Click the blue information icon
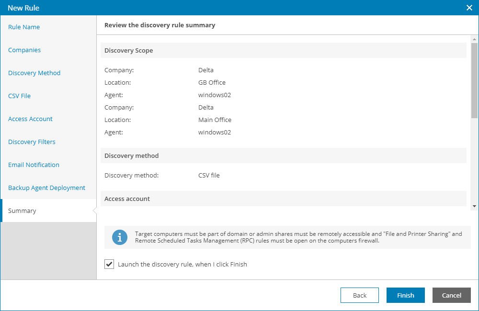The image size is (479, 311). point(120,237)
